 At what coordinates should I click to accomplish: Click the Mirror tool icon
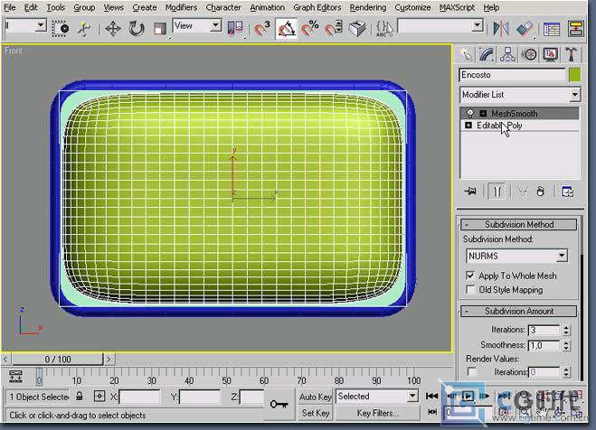(x=502, y=28)
